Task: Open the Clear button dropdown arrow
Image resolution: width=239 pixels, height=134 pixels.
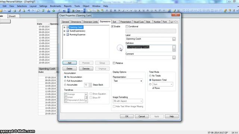Action: pos(82,11)
